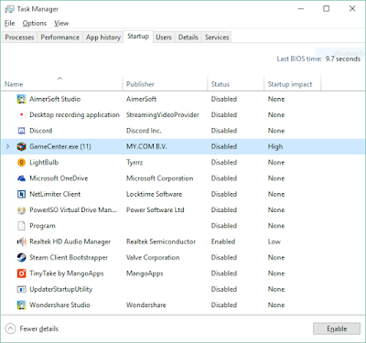Screen dimensions: 366x343
Task: Click the Desktop recording application red dot icon
Action: click(21, 115)
